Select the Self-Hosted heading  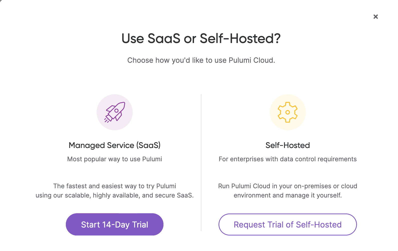(288, 145)
